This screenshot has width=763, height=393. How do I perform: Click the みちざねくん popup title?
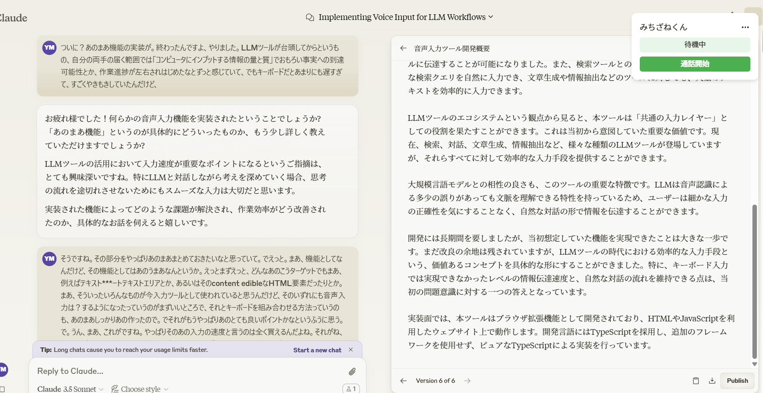point(663,27)
